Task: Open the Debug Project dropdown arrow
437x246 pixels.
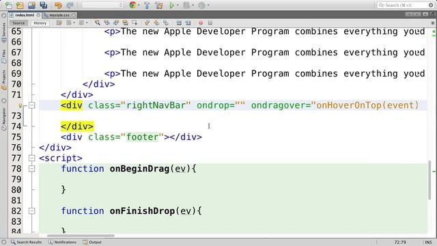Action: pos(193,5)
